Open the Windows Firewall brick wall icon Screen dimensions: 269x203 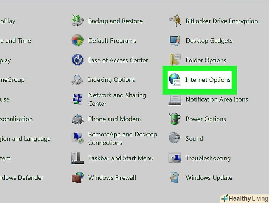78,177
